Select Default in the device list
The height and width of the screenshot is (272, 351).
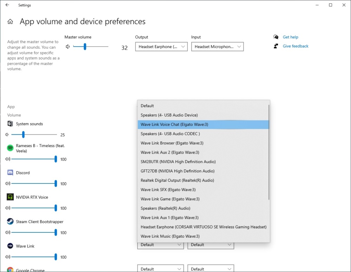[203, 106]
